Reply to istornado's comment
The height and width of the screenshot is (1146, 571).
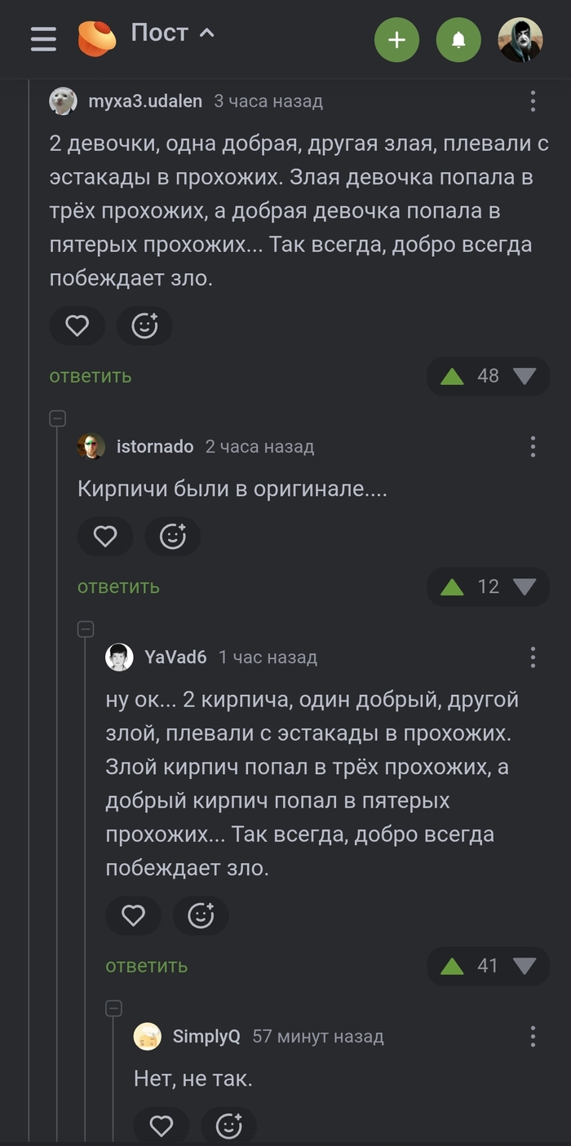click(118, 586)
